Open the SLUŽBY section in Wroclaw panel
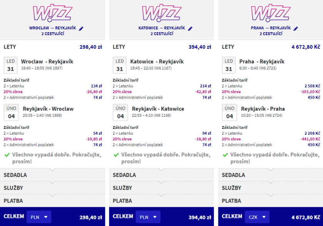The width and height of the screenshot is (323, 226). click(x=52, y=188)
